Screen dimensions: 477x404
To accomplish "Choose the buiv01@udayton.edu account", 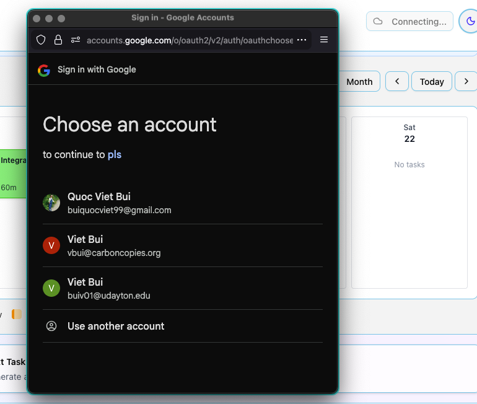I will (x=183, y=288).
